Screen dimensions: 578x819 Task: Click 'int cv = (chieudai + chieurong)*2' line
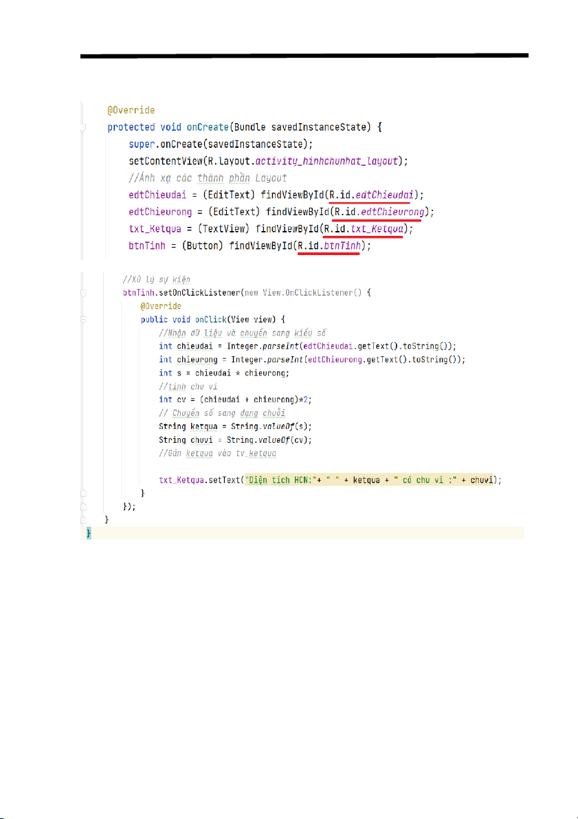[x=236, y=400]
